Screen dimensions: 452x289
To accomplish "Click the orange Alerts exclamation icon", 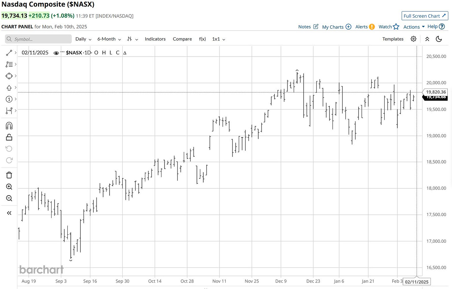I will tap(372, 27).
